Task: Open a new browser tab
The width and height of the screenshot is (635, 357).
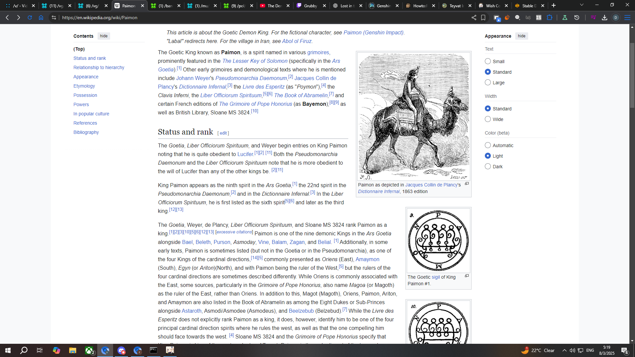Action: [554, 5]
